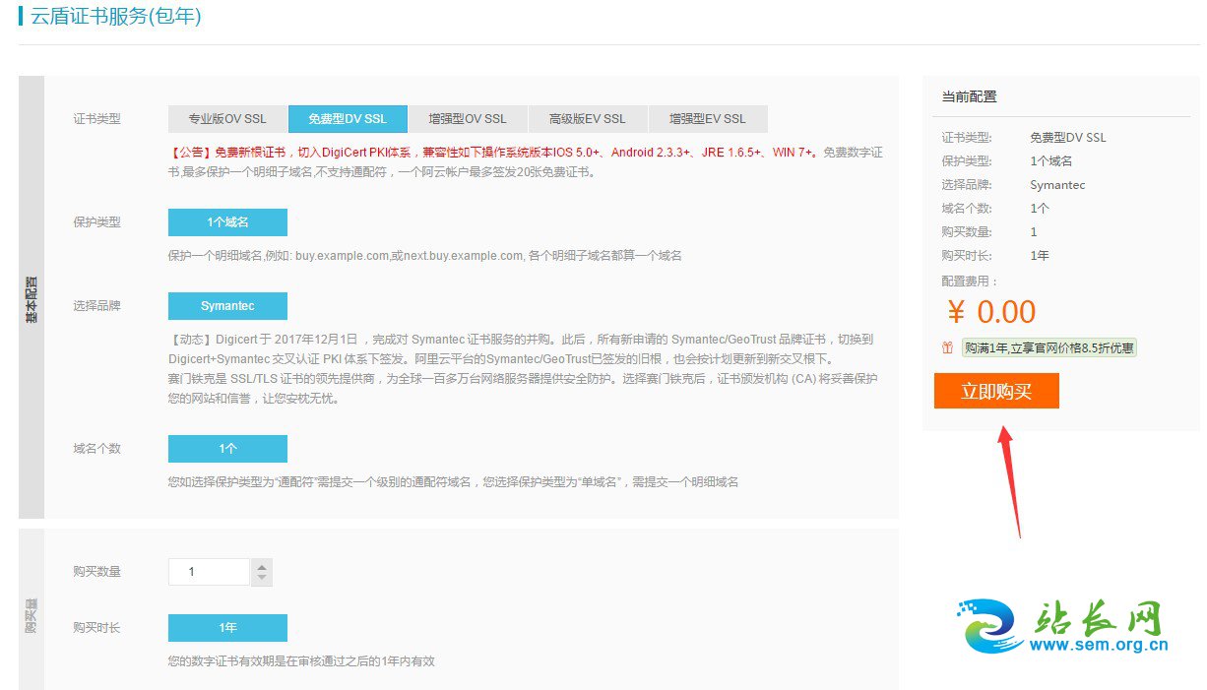1207x690 pixels.
Task: Select the 专业版OV SSL certificate type
Action: (227, 119)
